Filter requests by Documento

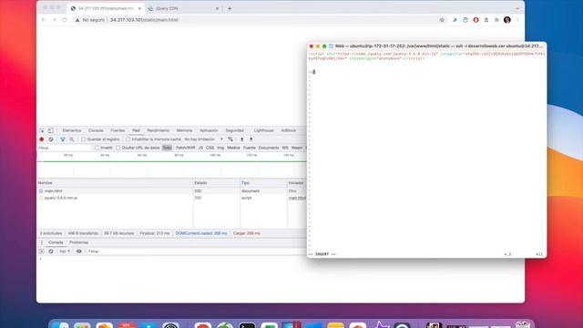269,148
